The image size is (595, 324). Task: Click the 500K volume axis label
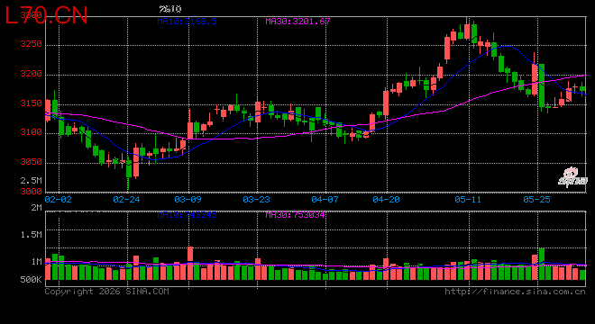pyautogui.click(x=32, y=280)
